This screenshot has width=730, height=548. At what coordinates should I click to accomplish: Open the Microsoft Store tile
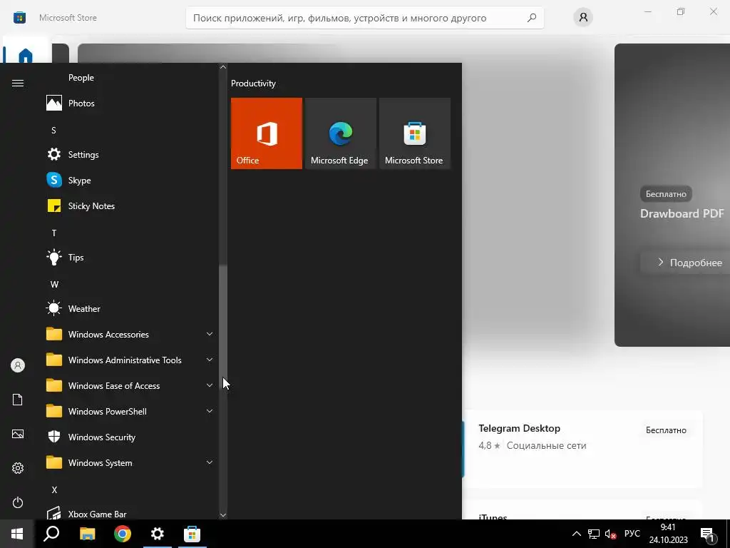pyautogui.click(x=415, y=133)
